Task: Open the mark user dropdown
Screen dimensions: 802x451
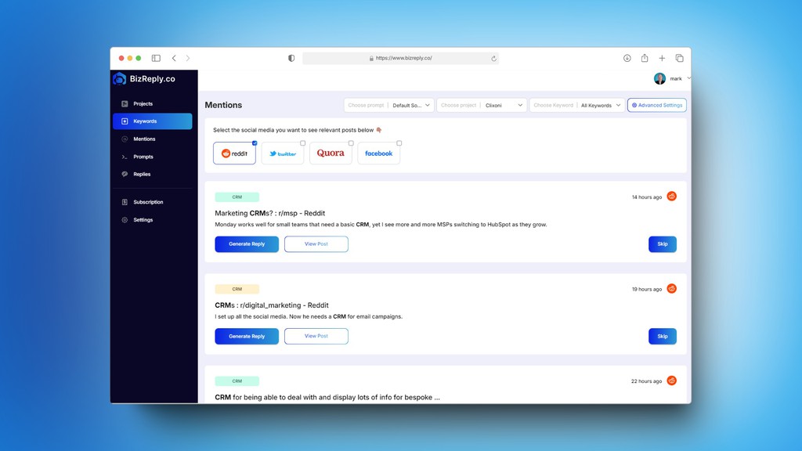Action: click(x=688, y=78)
